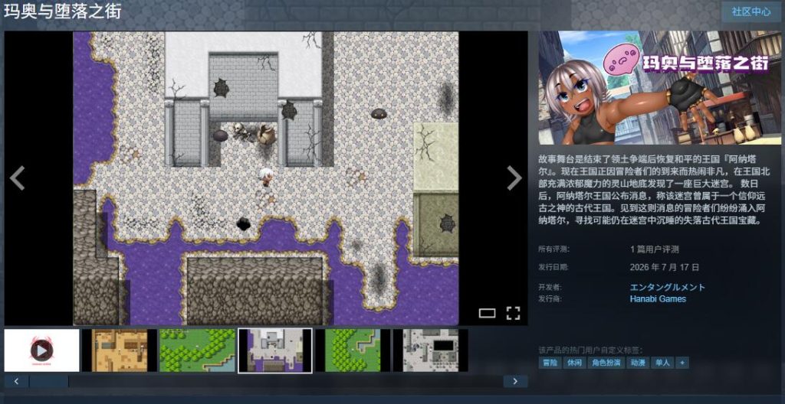Enter fullscreen with corner brackets icon
Screen dimensions: 785x404
tap(513, 314)
